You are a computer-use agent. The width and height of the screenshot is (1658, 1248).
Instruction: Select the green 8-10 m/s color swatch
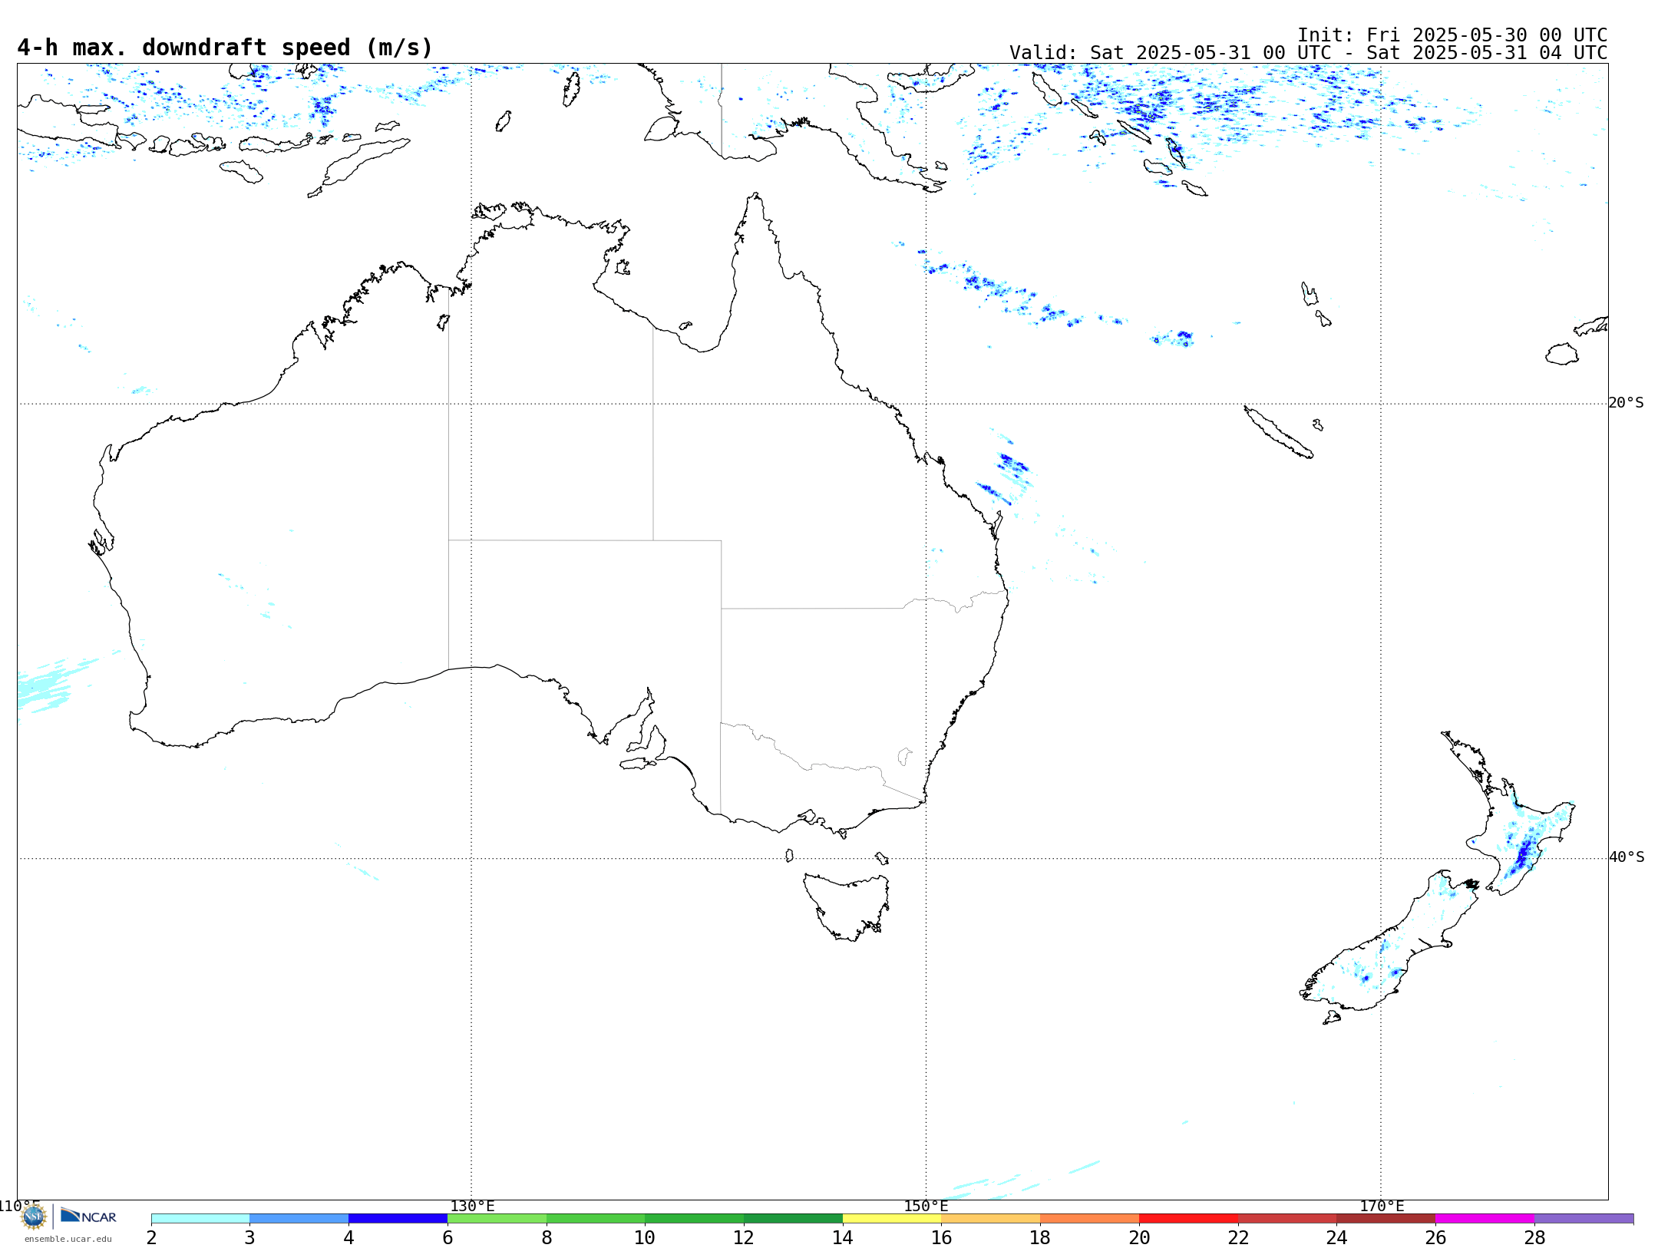coord(596,1219)
